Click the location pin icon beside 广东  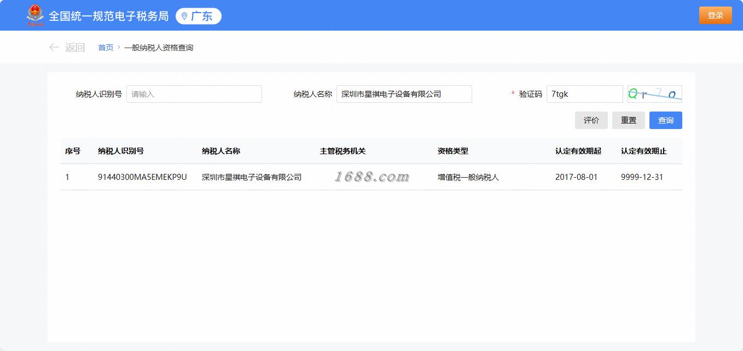[x=184, y=16]
